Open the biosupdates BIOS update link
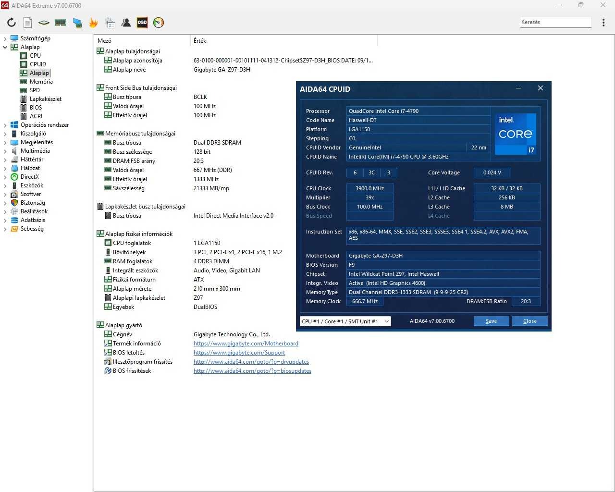 [x=252, y=371]
